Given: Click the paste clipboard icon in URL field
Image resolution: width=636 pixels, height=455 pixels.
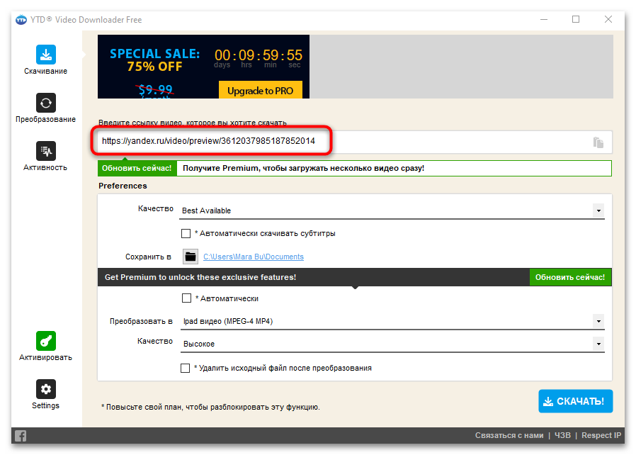Looking at the screenshot, I should coord(598,142).
